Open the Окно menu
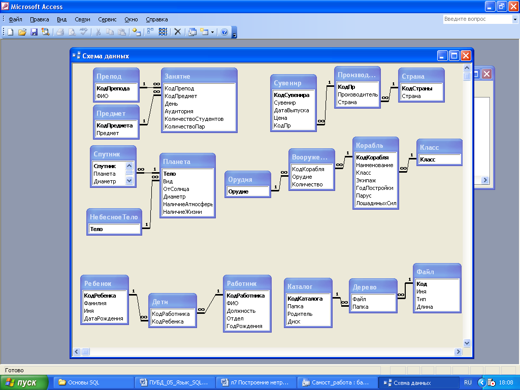The width and height of the screenshot is (520, 390). [131, 19]
